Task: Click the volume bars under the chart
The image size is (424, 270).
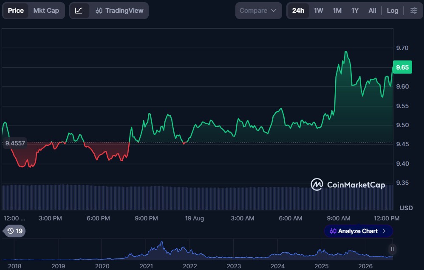Action: coord(198,198)
